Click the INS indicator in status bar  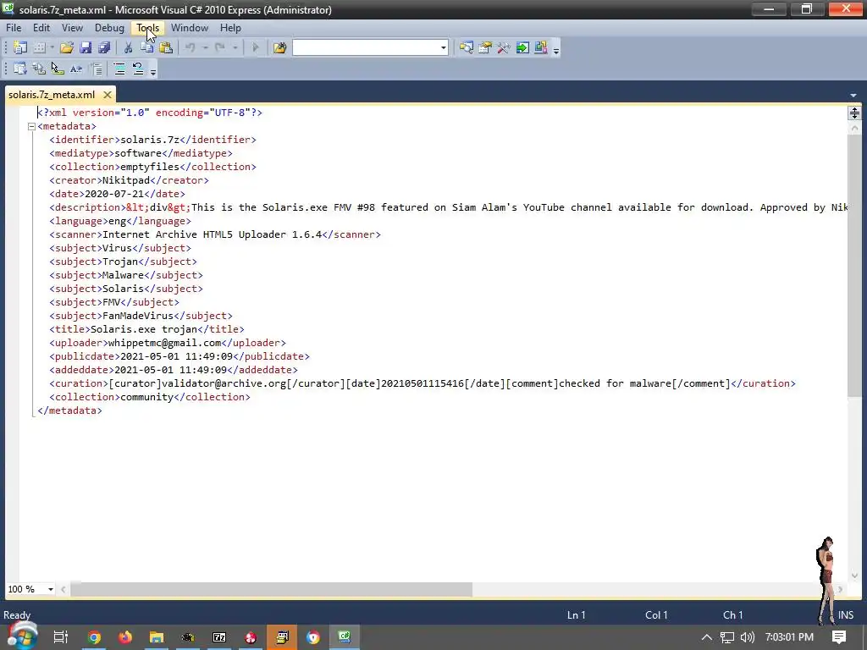coord(846,615)
